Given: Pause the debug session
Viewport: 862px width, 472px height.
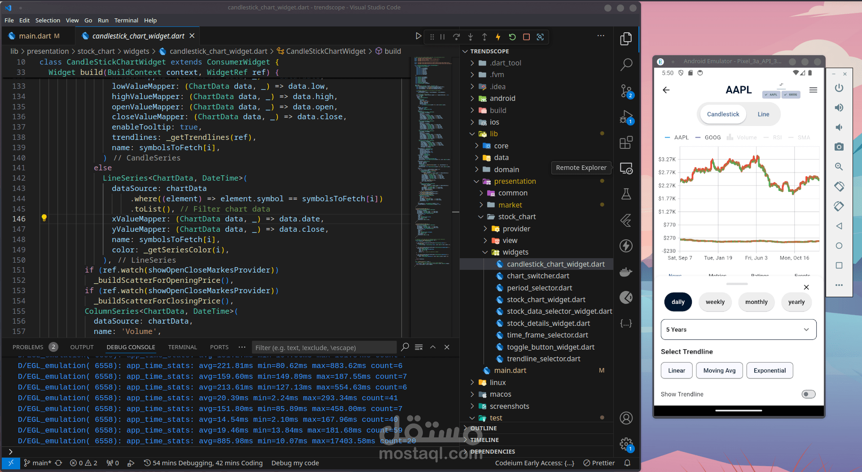Looking at the screenshot, I should tap(442, 37).
